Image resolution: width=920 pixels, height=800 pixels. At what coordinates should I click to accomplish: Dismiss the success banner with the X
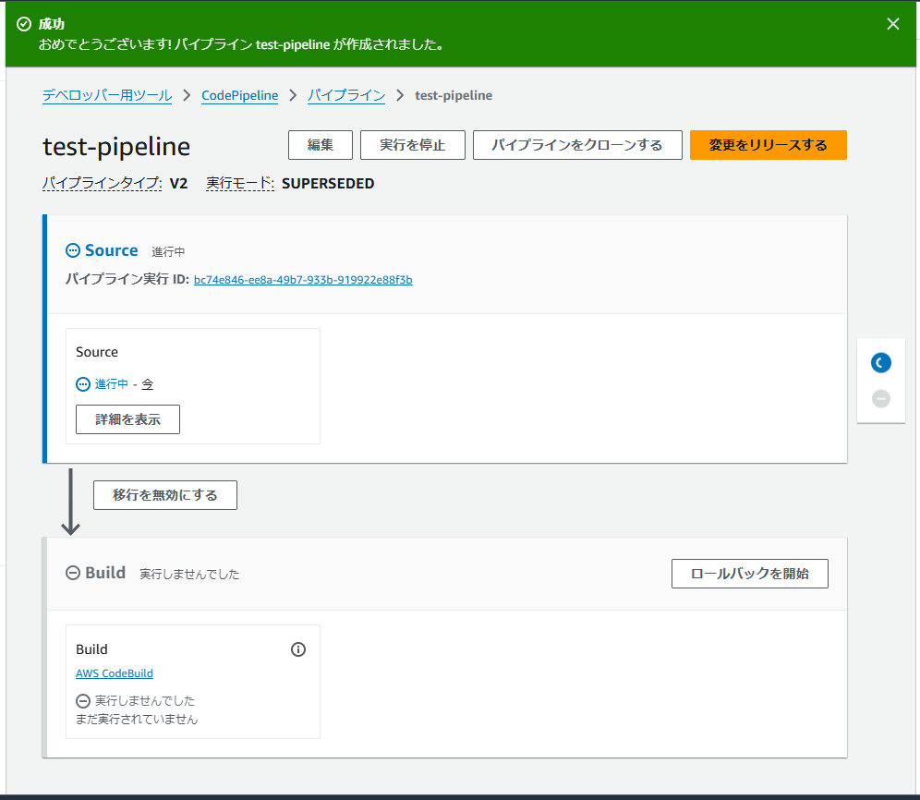click(x=892, y=24)
